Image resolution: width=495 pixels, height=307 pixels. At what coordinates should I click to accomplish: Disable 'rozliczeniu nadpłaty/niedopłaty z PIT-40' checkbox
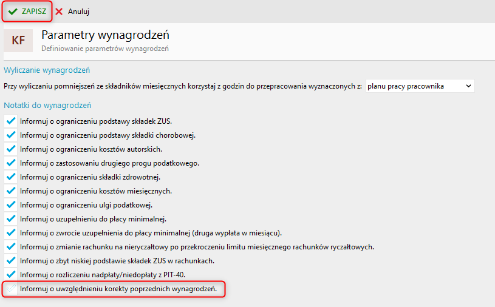[x=10, y=275]
